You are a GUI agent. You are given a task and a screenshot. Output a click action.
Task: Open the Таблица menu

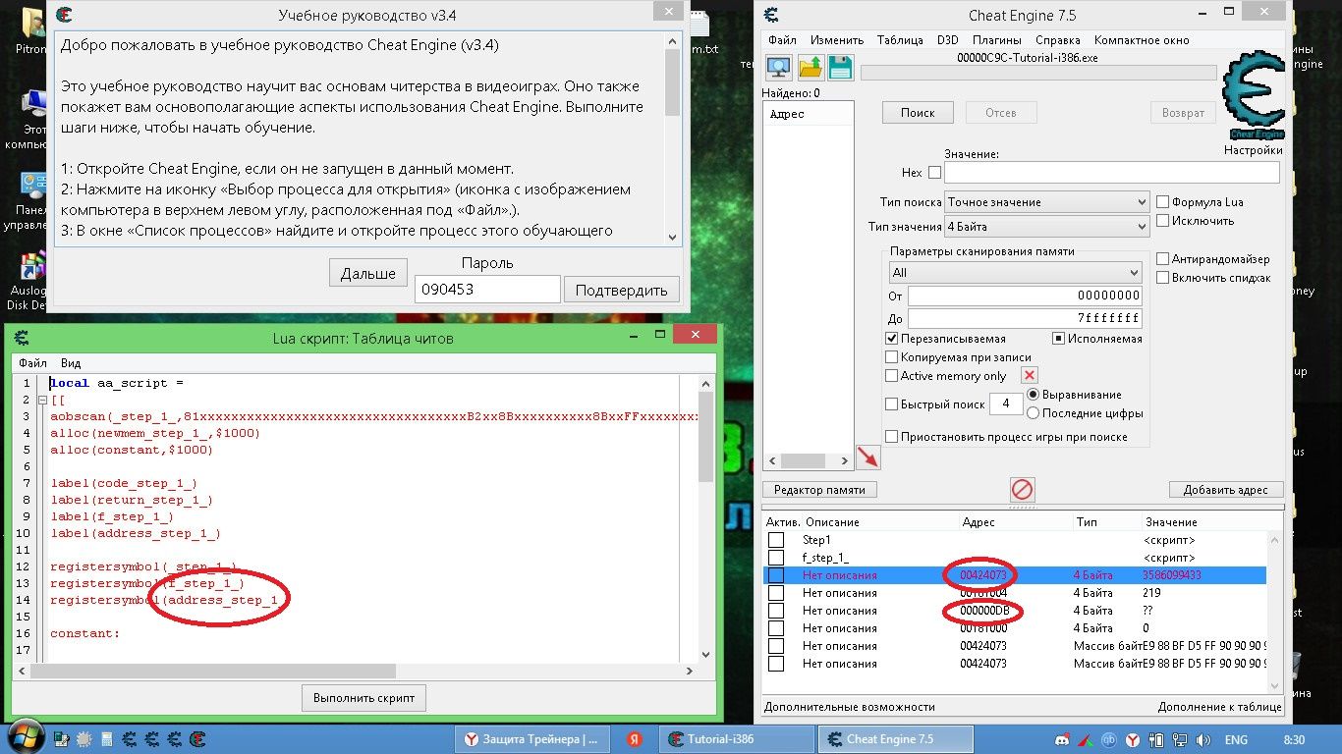coord(900,40)
